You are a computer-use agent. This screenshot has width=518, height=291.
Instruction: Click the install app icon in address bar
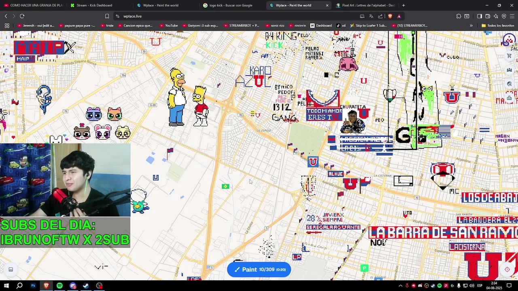point(362,16)
